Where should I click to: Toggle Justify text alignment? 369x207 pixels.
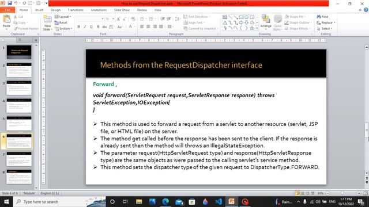click(161, 27)
